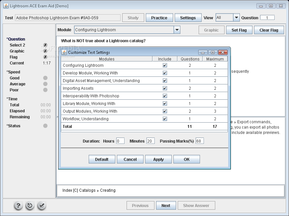Click the Graphic status indicator in sidebar
Image resolution: width=289 pixels, height=216 pixels.
pos(45,51)
